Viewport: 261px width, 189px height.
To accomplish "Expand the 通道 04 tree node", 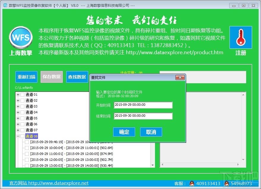I will (18, 113).
